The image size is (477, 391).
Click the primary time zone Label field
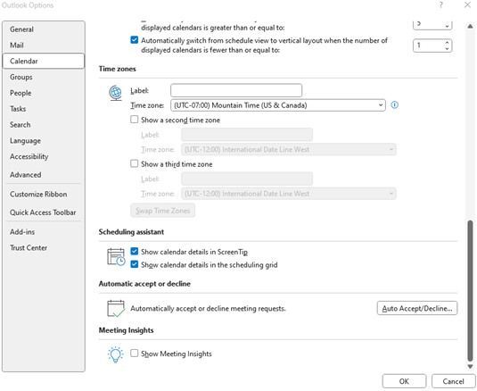pos(236,90)
